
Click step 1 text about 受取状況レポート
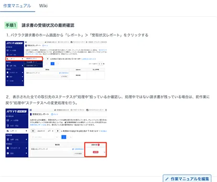click(77, 35)
